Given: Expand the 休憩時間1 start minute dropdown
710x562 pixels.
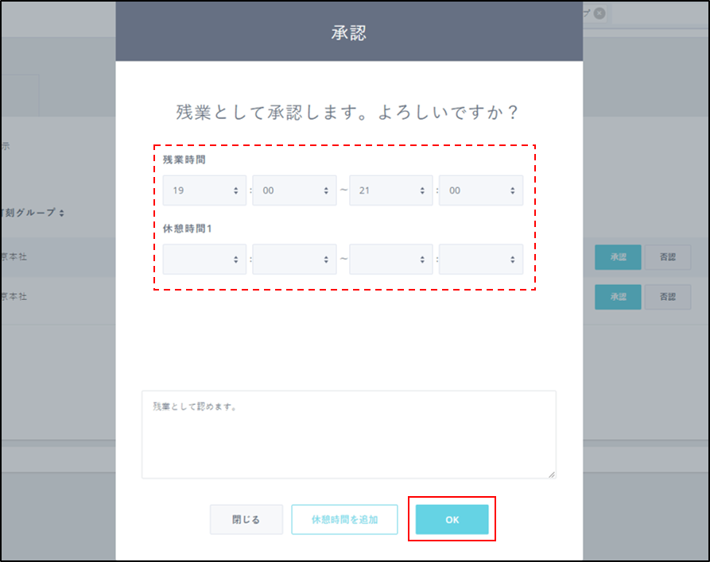Looking at the screenshot, I should (294, 259).
